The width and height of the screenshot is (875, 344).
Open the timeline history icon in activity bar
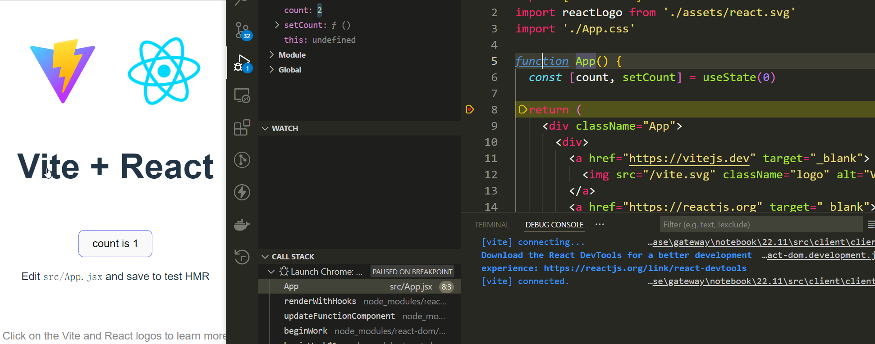[242, 257]
